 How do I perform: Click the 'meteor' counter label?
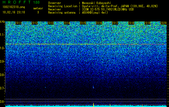[x=38, y=8]
